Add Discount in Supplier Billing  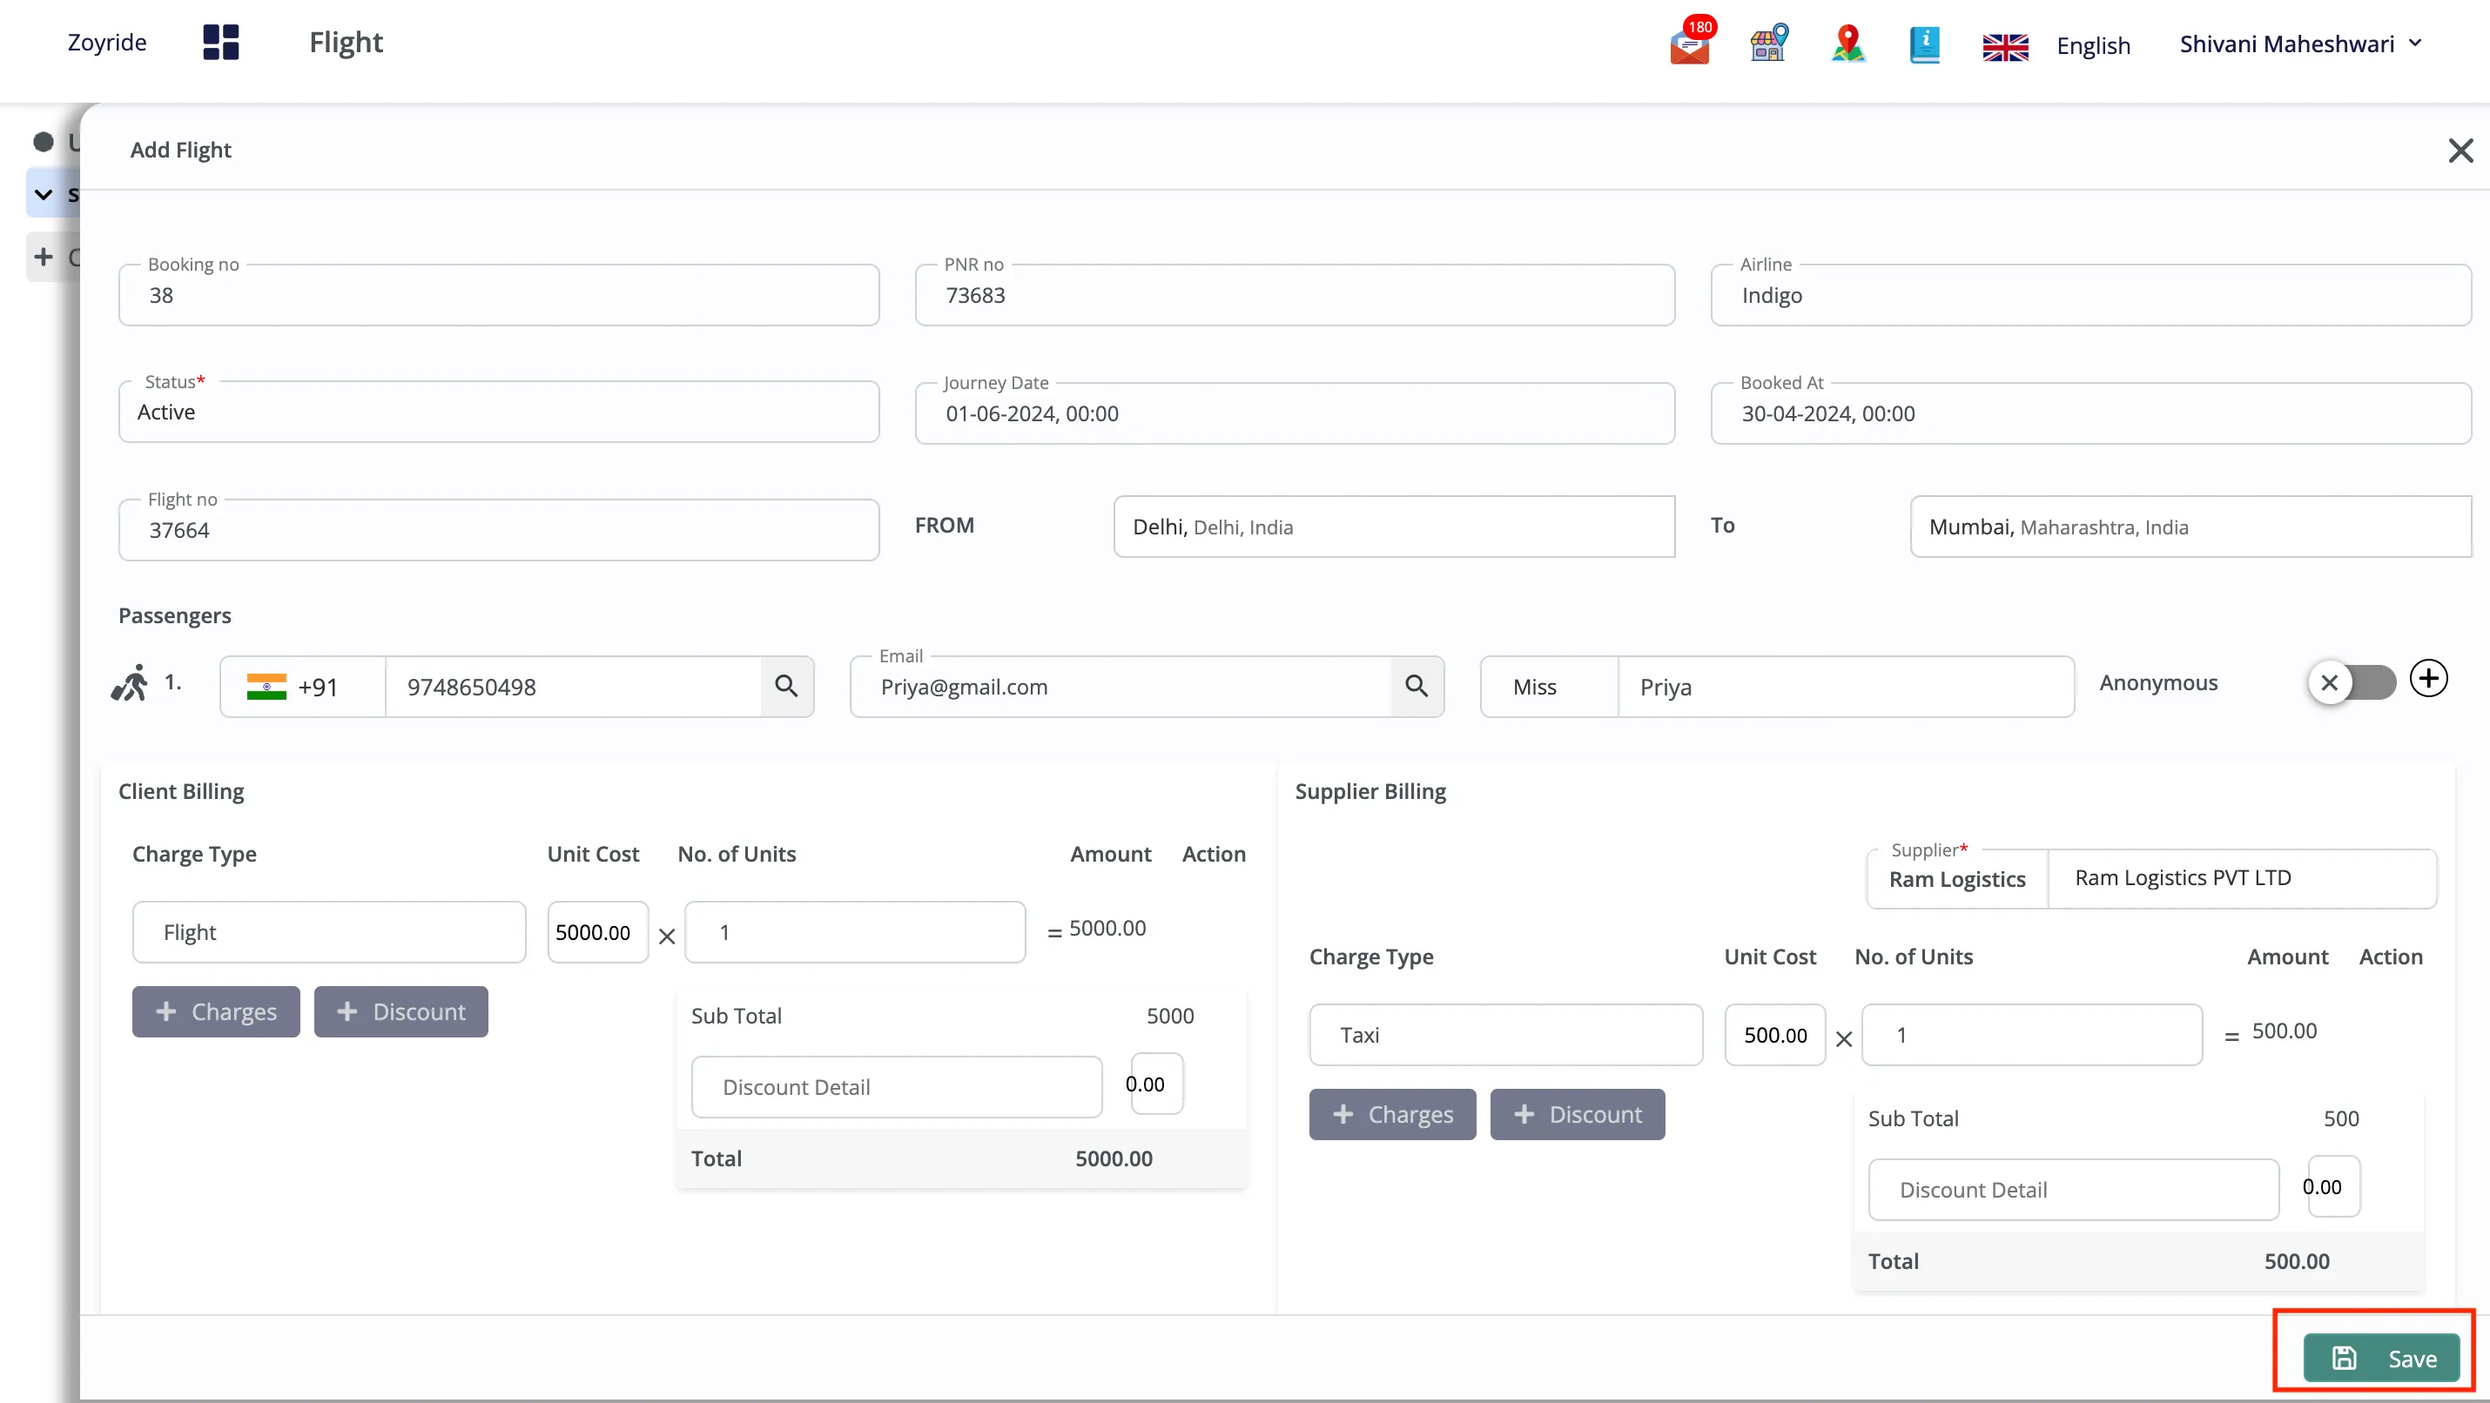(1578, 1113)
